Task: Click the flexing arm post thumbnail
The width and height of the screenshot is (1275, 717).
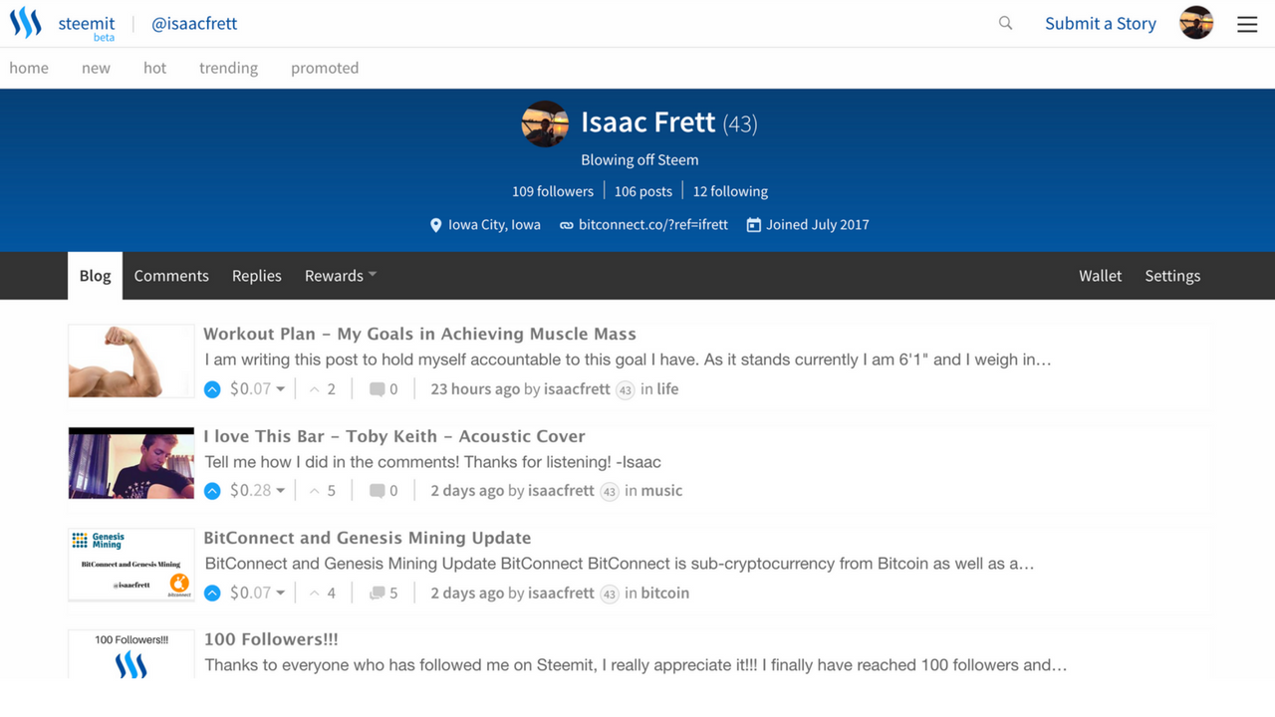Action: point(131,360)
